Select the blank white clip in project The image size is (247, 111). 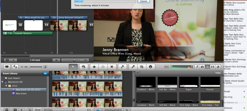point(34,25)
